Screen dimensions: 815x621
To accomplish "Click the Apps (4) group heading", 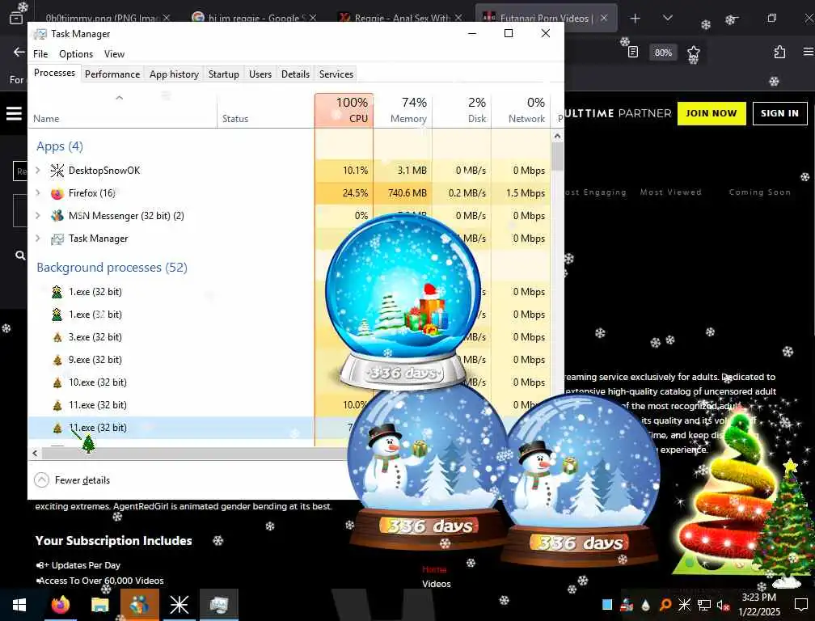I will pos(60,146).
